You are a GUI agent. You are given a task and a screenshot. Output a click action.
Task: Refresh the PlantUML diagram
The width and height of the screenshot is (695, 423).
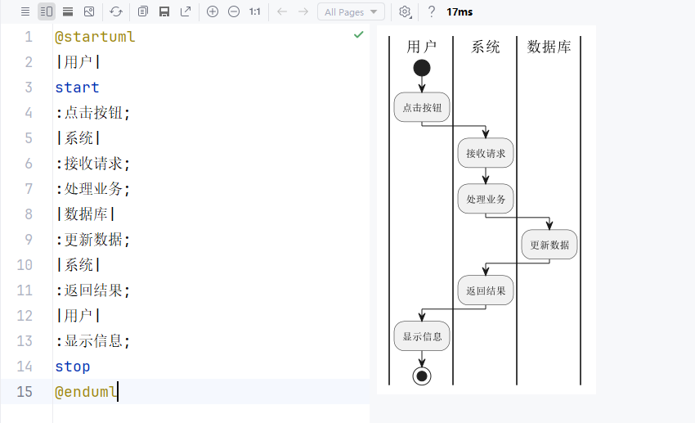[x=116, y=12]
